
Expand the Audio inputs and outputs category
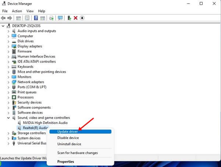[x=9, y=31]
